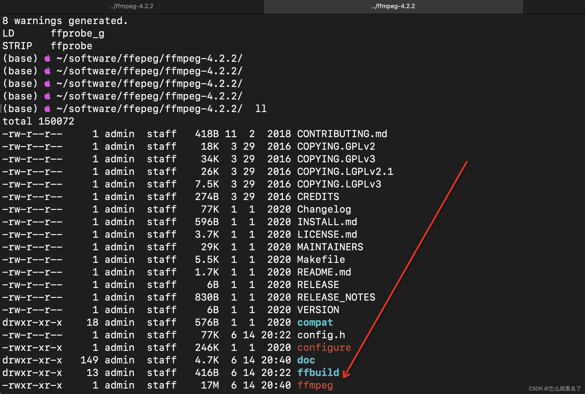Click the 'total 150072' line
Viewport: 585px width, 394px height.
[x=38, y=121]
